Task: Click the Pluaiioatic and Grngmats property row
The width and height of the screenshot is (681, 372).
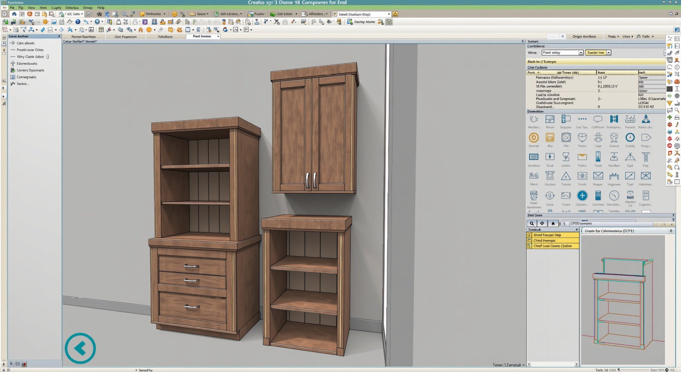Action: click(596, 99)
